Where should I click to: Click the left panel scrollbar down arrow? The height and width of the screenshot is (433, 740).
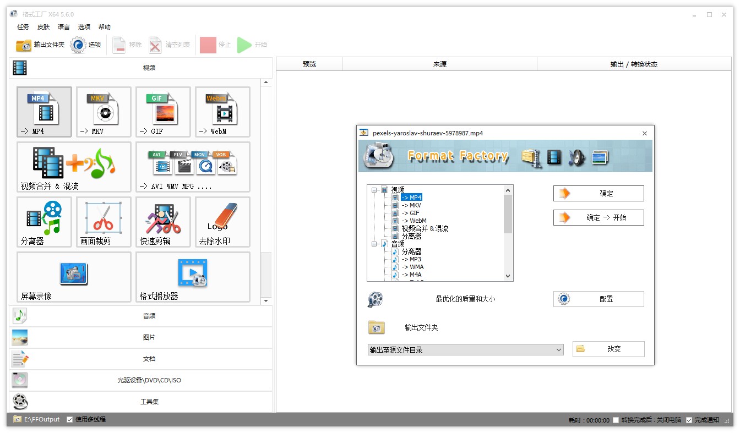[266, 300]
